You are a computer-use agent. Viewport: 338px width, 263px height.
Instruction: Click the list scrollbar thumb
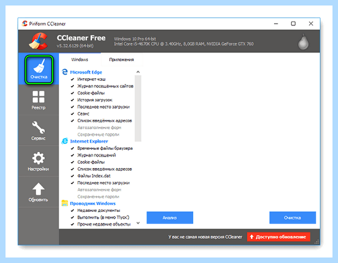(138, 108)
